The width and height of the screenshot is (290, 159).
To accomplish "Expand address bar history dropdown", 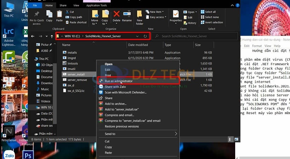I will pos(137,36).
